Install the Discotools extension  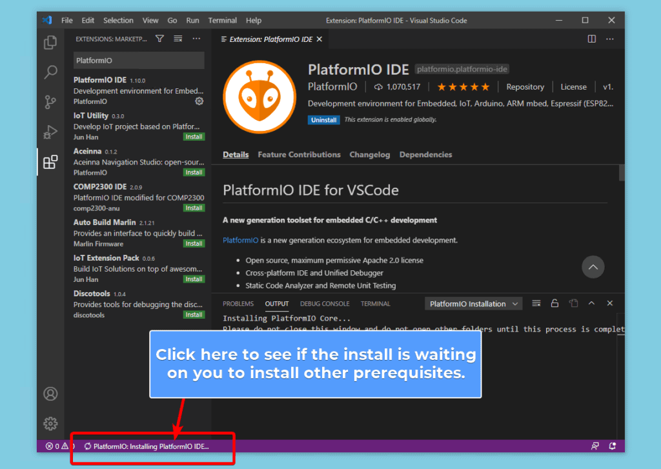click(194, 315)
